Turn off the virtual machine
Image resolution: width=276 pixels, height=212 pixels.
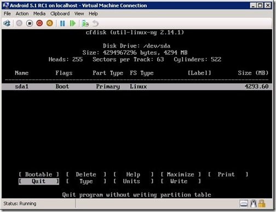[30, 24]
